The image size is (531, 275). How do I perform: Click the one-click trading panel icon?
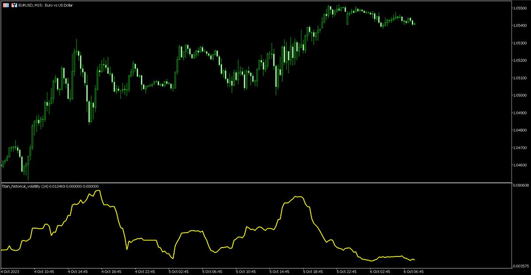[15, 5]
